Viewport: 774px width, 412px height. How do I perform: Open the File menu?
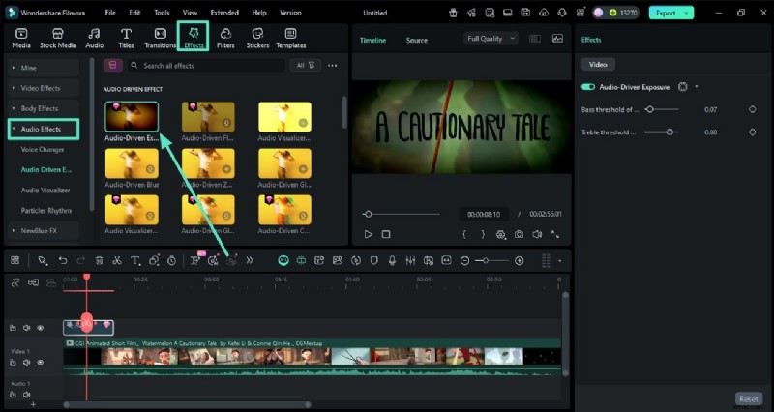[x=110, y=13]
